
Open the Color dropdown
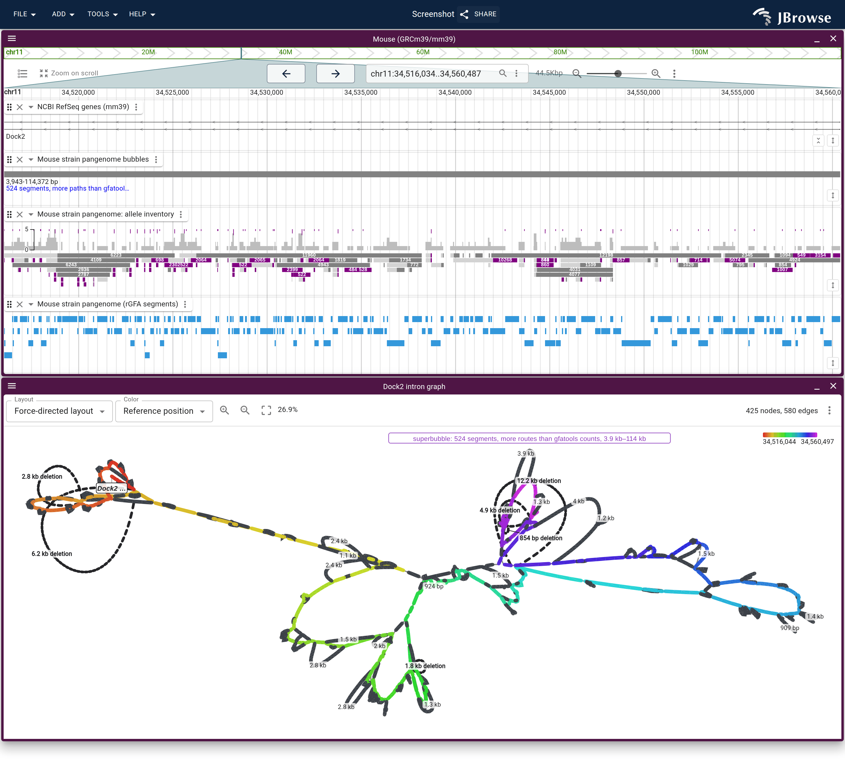pyautogui.click(x=164, y=411)
